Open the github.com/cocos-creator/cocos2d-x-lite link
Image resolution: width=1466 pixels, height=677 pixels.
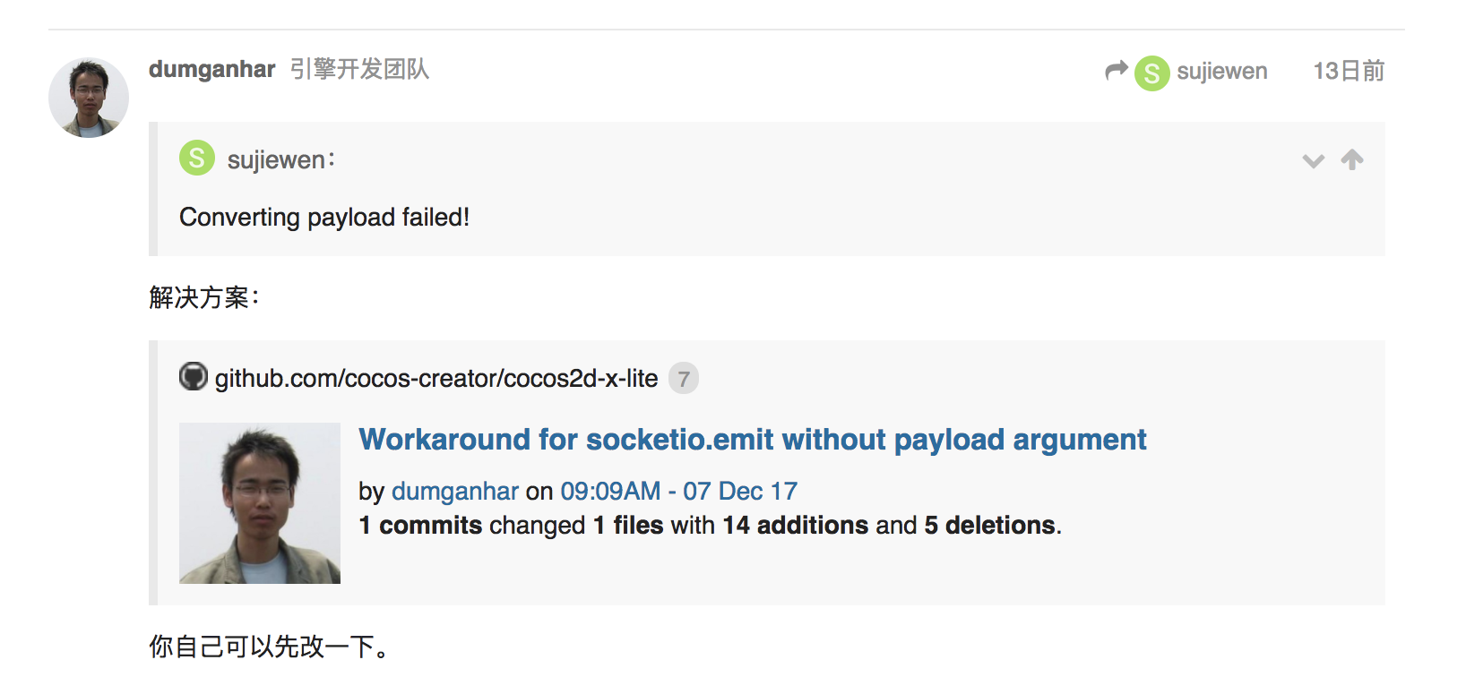pyautogui.click(x=435, y=379)
